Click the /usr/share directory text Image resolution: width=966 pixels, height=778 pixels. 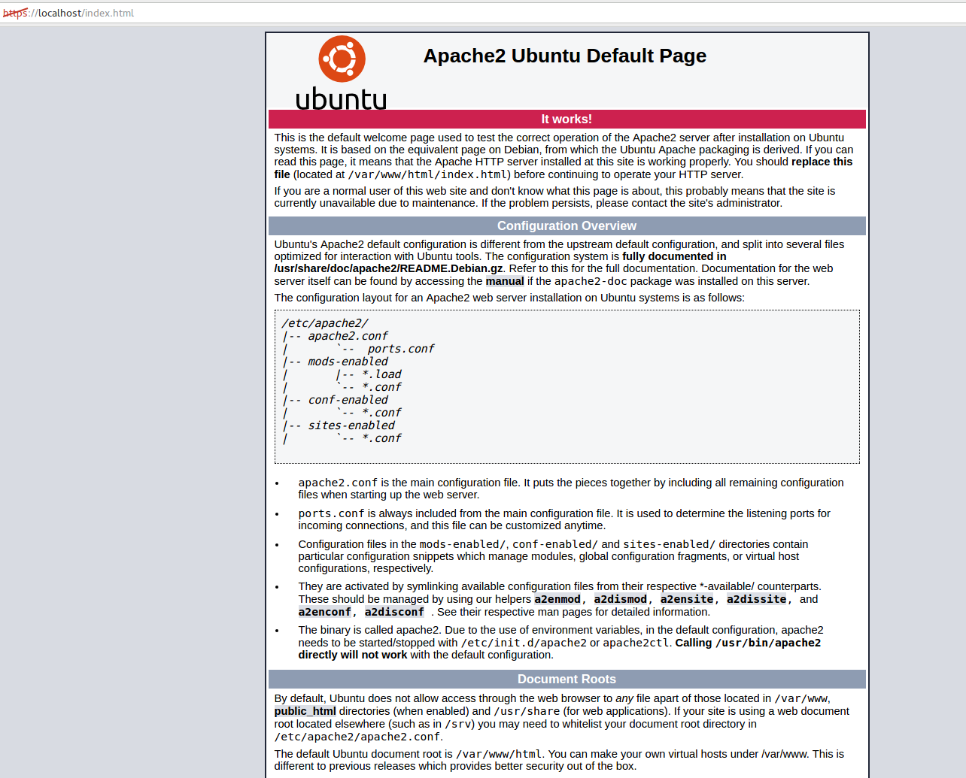(x=527, y=711)
